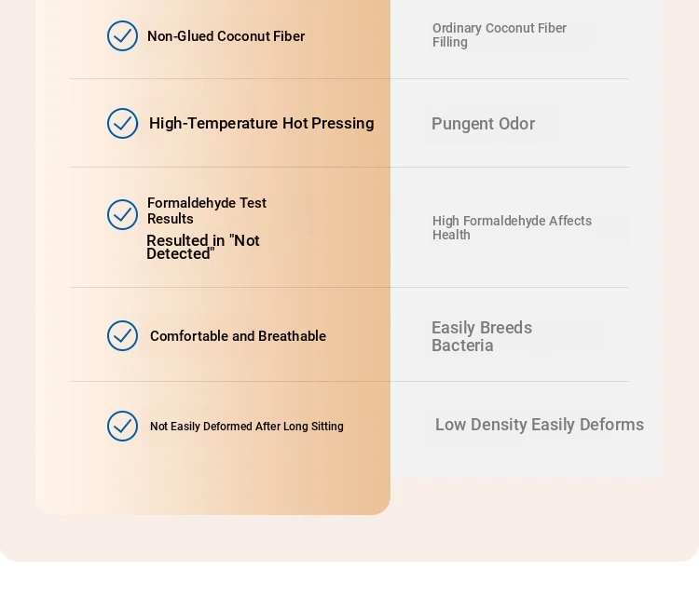Click the Ordinary Coconut Fiber Filling label
Image resolution: width=699 pixels, height=597 pixels.
pos(500,35)
